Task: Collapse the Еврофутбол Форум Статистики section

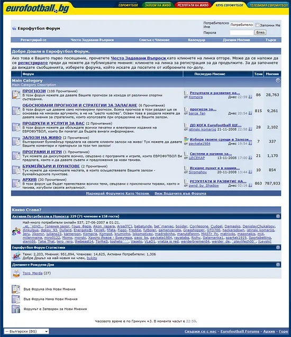Action: [x=278, y=248]
